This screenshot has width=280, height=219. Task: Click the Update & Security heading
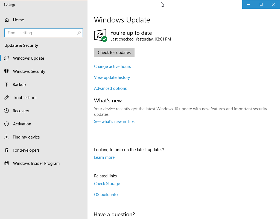click(x=21, y=45)
